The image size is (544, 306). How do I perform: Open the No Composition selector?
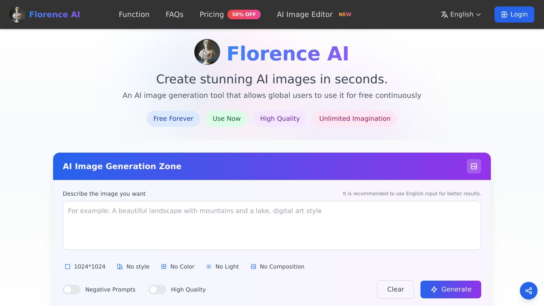[x=278, y=267]
